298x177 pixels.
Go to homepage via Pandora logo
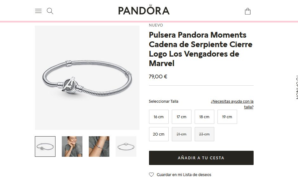pos(144,10)
